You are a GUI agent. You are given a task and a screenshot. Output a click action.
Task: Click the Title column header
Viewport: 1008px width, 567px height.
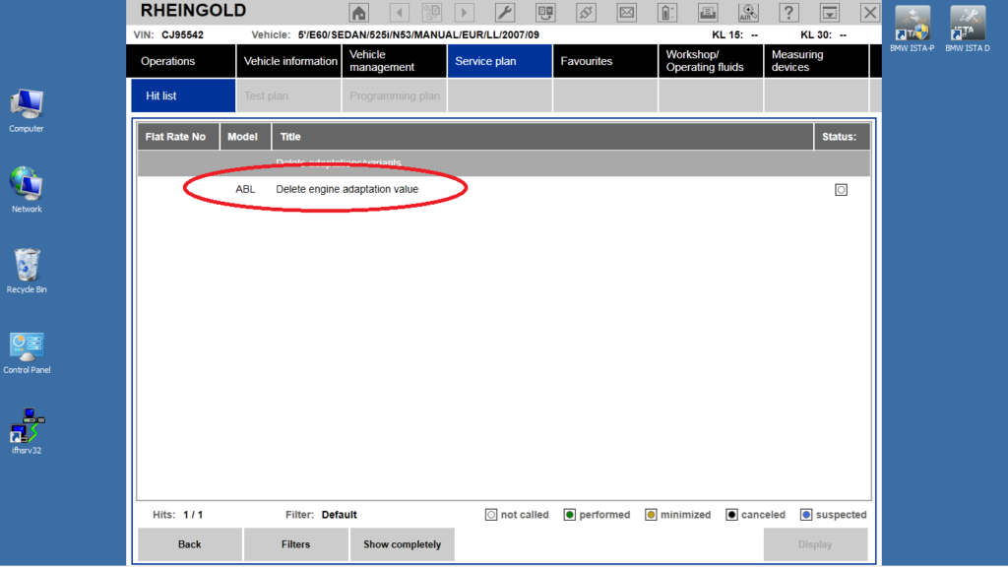pos(542,137)
